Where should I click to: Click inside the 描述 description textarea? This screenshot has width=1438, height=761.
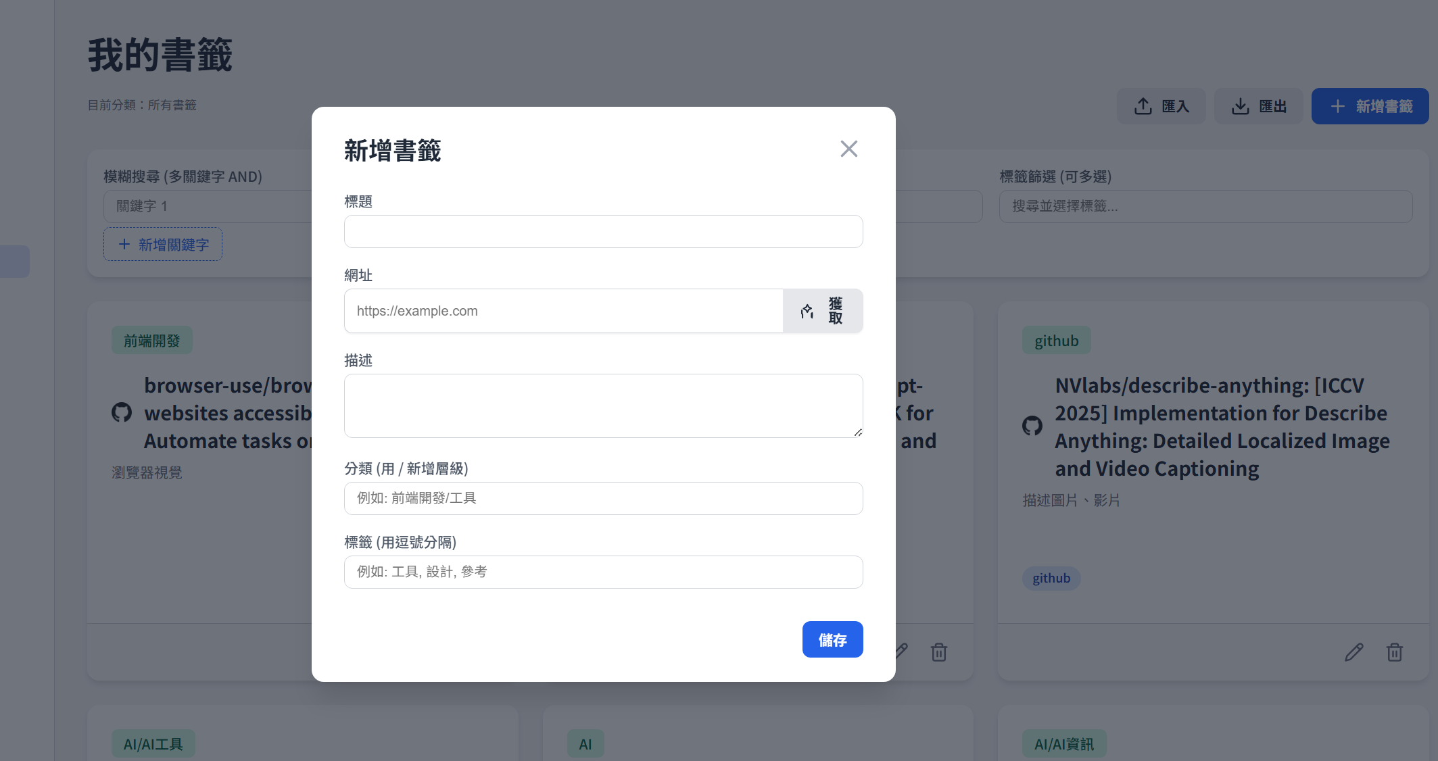pos(602,406)
